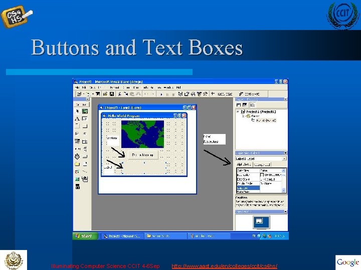Click the world map picture on the form

tap(142, 134)
